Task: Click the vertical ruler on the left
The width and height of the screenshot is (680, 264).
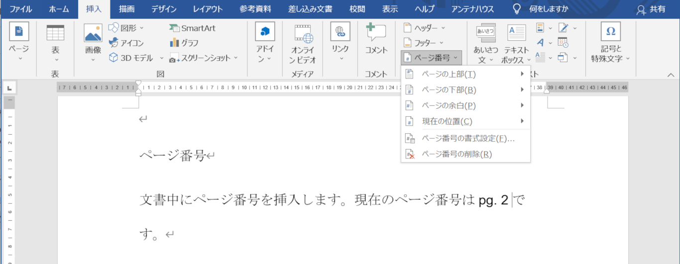Action: tap(9, 180)
